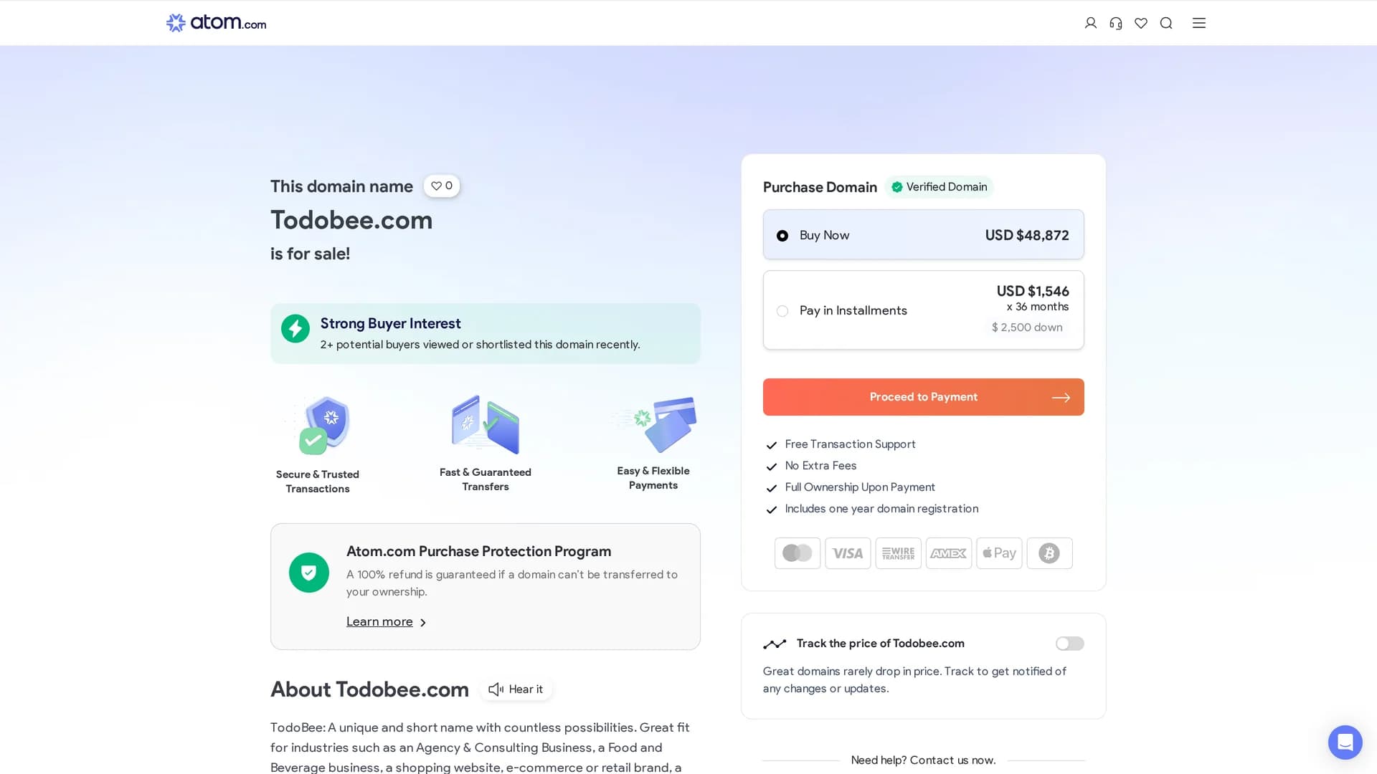Click the Wire Transfer payment icon
Screen dimensions: 1377x774
point(899,553)
